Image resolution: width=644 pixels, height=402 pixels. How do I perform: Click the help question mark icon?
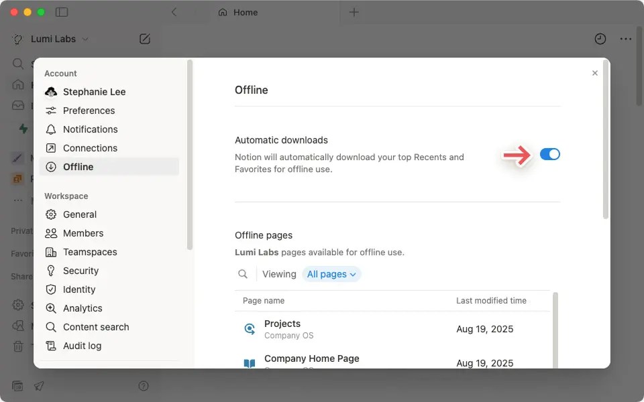pos(143,386)
